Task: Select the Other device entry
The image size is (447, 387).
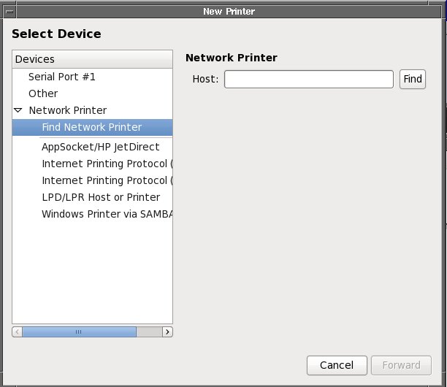Action: (x=43, y=93)
